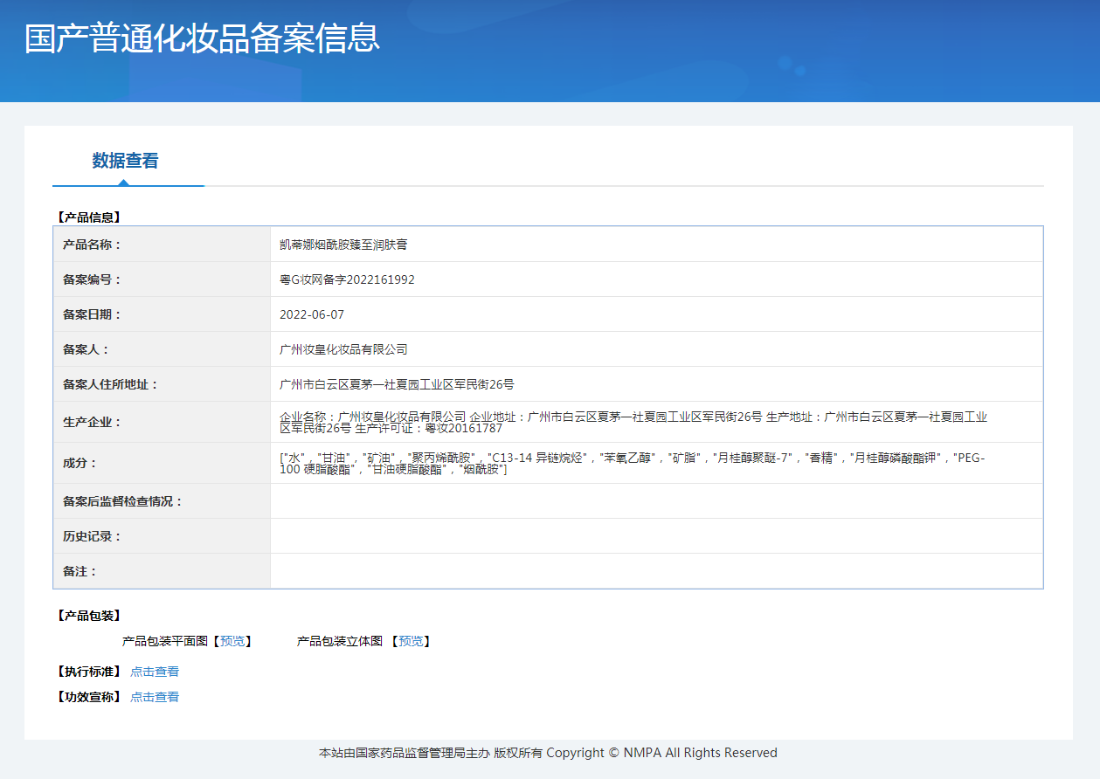The width and height of the screenshot is (1100, 779).
Task: Select product name 凯蒂娜烟酰胺臻至润肤膏
Action: [342, 245]
